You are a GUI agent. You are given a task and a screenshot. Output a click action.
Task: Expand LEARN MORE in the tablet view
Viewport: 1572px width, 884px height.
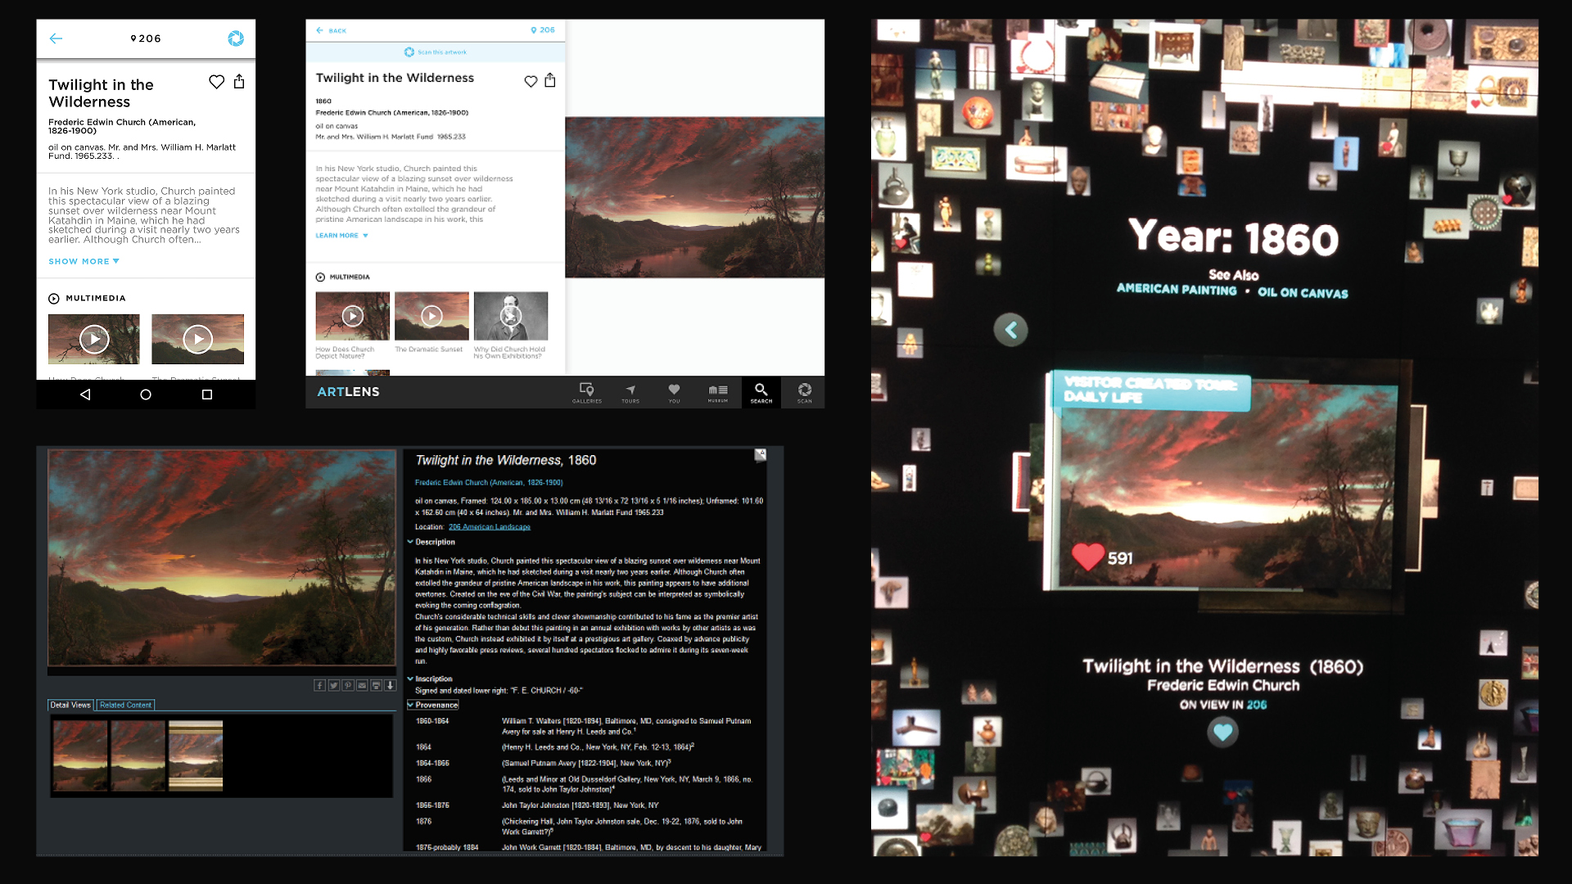(x=341, y=236)
